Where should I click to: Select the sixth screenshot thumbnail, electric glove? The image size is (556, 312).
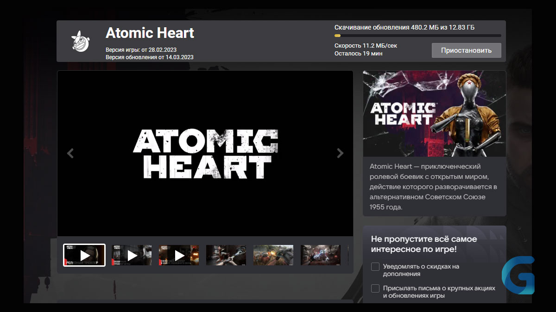(321, 255)
